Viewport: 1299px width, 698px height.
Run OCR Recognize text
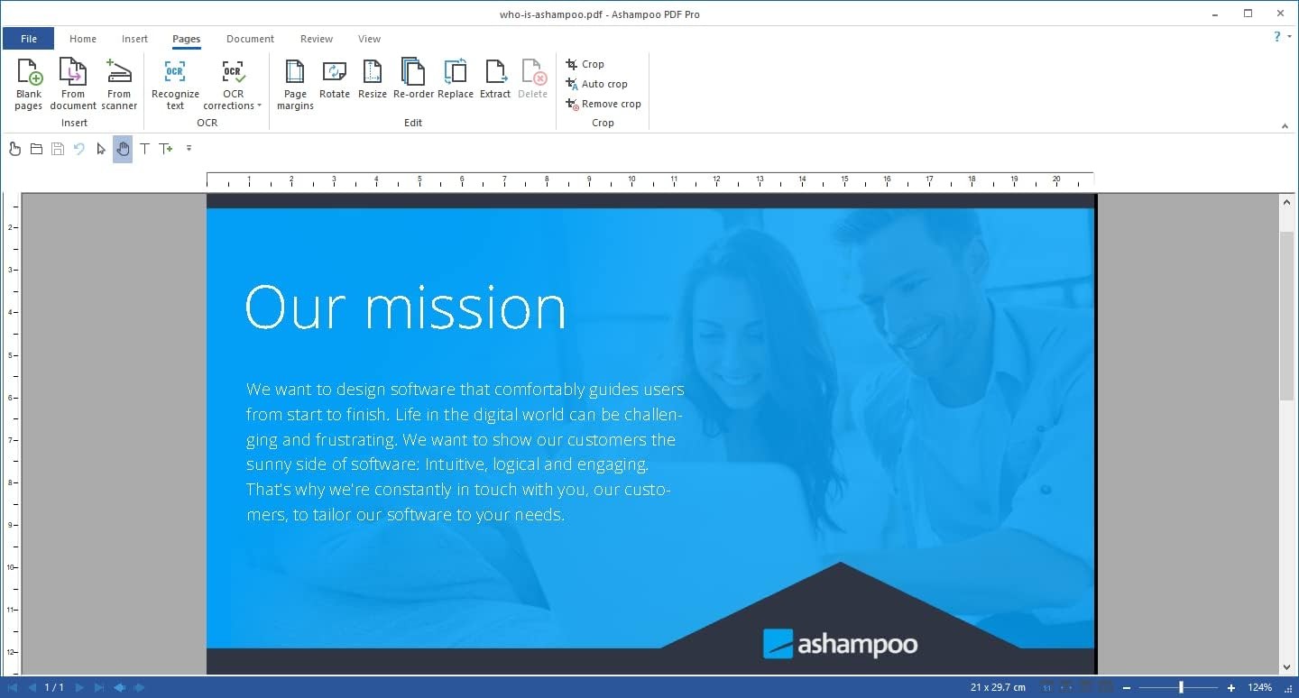click(x=175, y=85)
